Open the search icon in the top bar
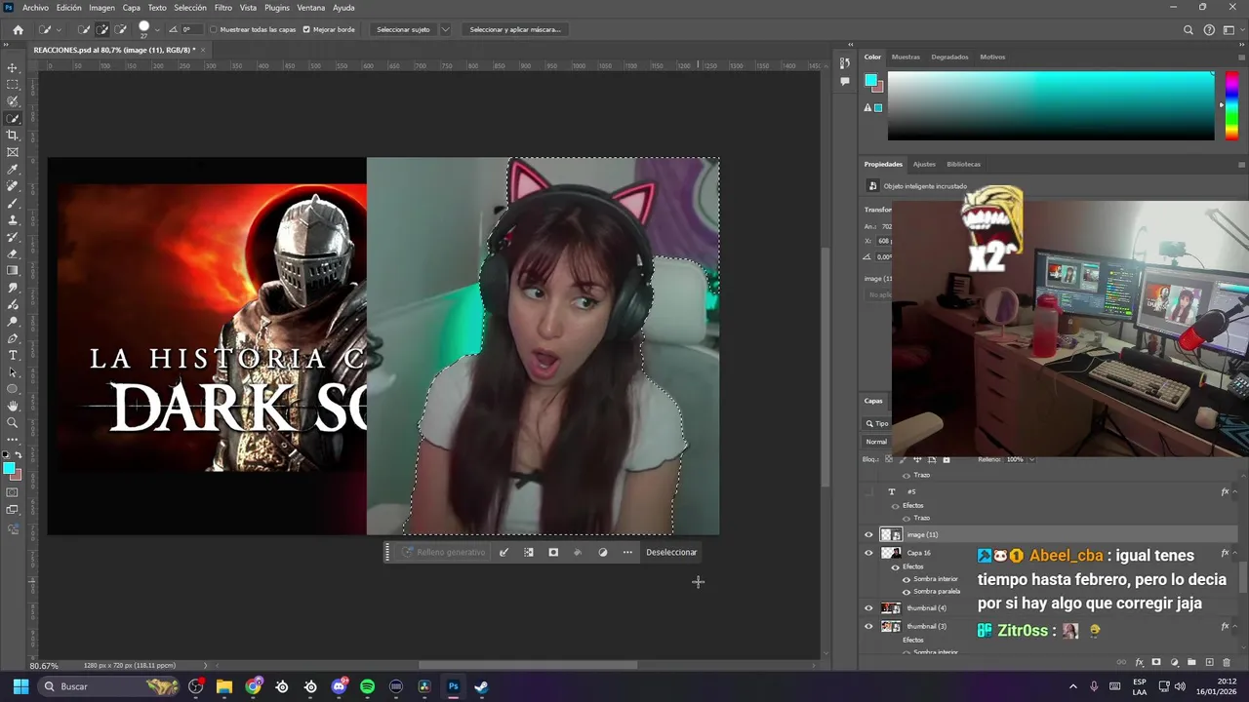1249x702 pixels. tap(1189, 30)
